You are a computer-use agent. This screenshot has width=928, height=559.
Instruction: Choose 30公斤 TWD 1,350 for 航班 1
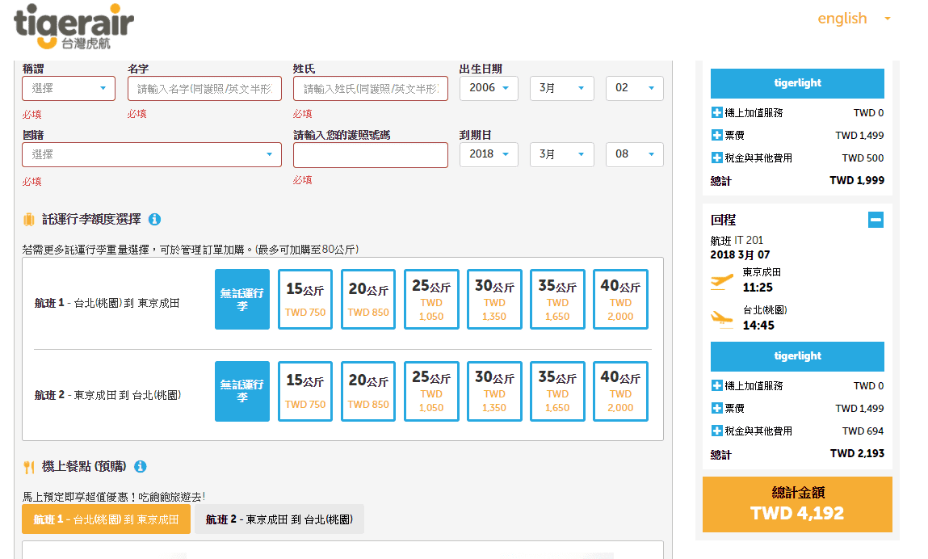pos(494,299)
